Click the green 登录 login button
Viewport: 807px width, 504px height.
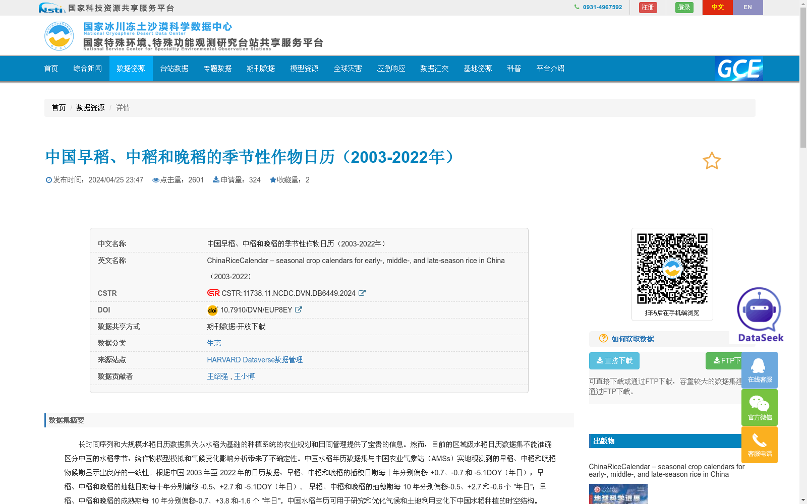point(684,8)
